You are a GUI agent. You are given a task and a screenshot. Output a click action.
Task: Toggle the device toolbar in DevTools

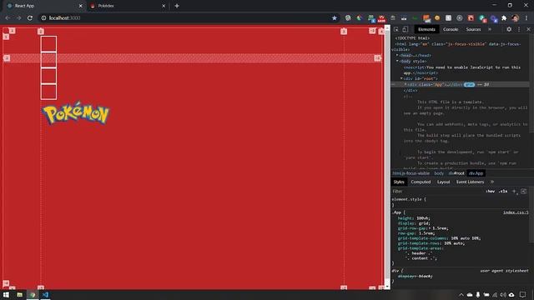coord(406,30)
